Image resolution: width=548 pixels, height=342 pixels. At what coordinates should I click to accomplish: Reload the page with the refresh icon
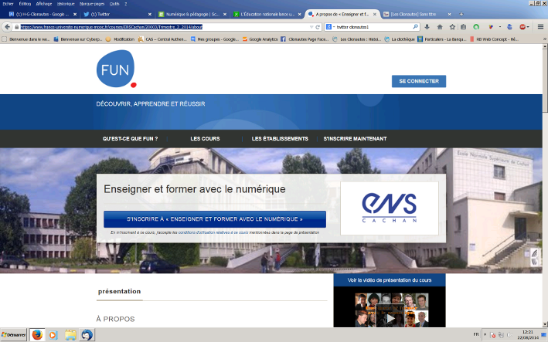tap(318, 27)
